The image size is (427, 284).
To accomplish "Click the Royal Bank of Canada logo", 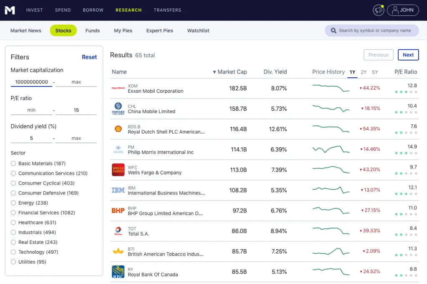I will pyautogui.click(x=118, y=272).
